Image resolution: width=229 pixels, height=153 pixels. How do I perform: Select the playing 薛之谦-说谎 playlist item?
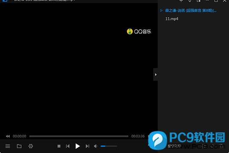(191, 11)
